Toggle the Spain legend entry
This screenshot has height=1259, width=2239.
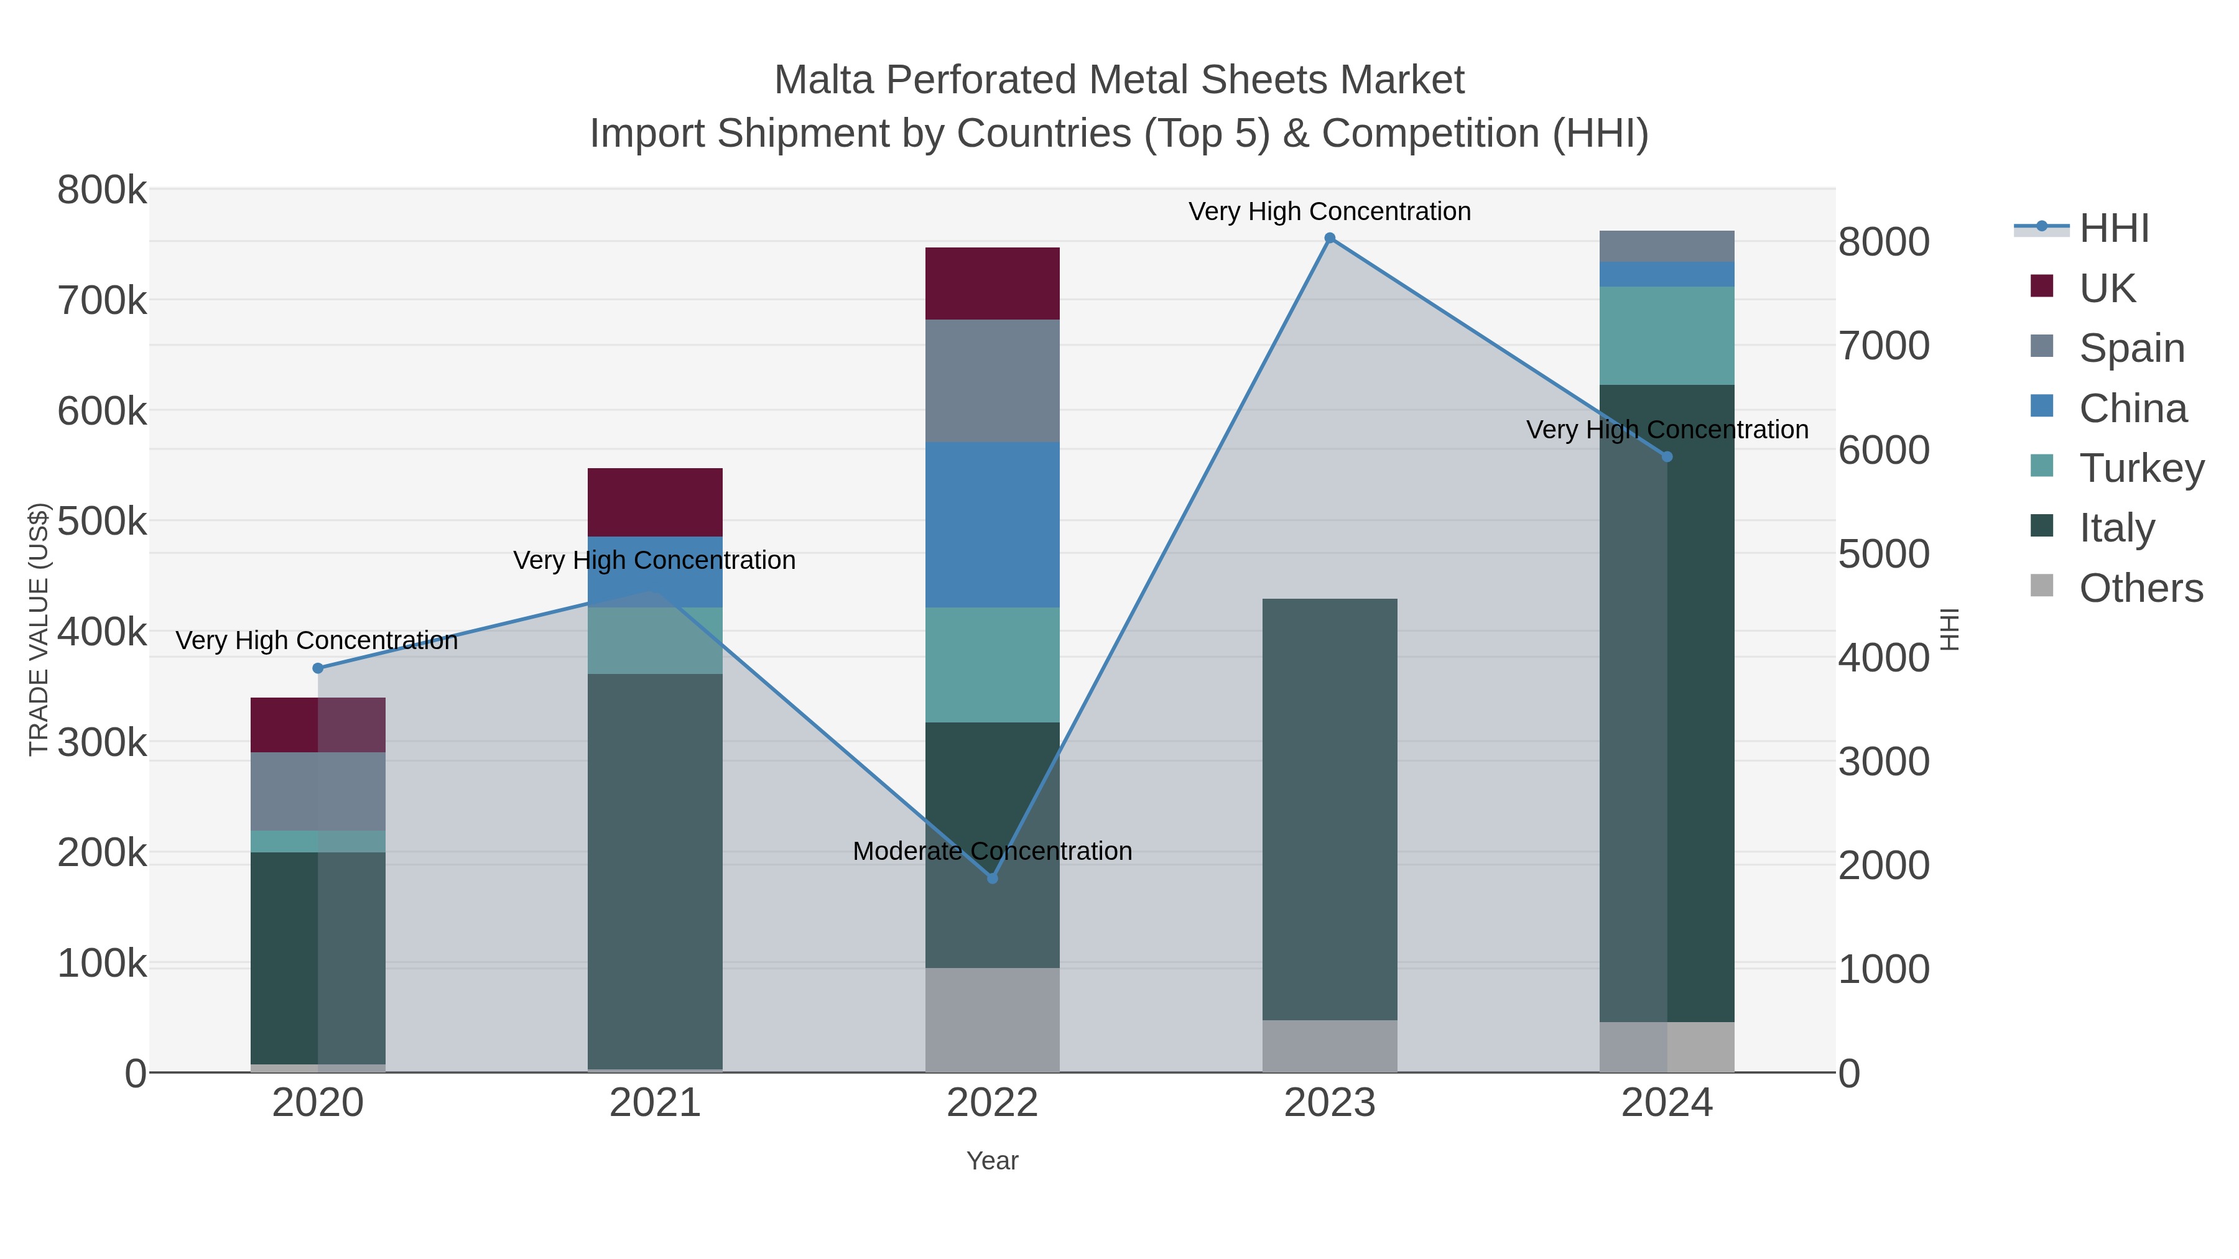click(x=2107, y=348)
